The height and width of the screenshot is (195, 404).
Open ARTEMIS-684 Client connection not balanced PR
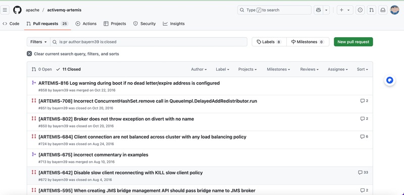click(142, 137)
